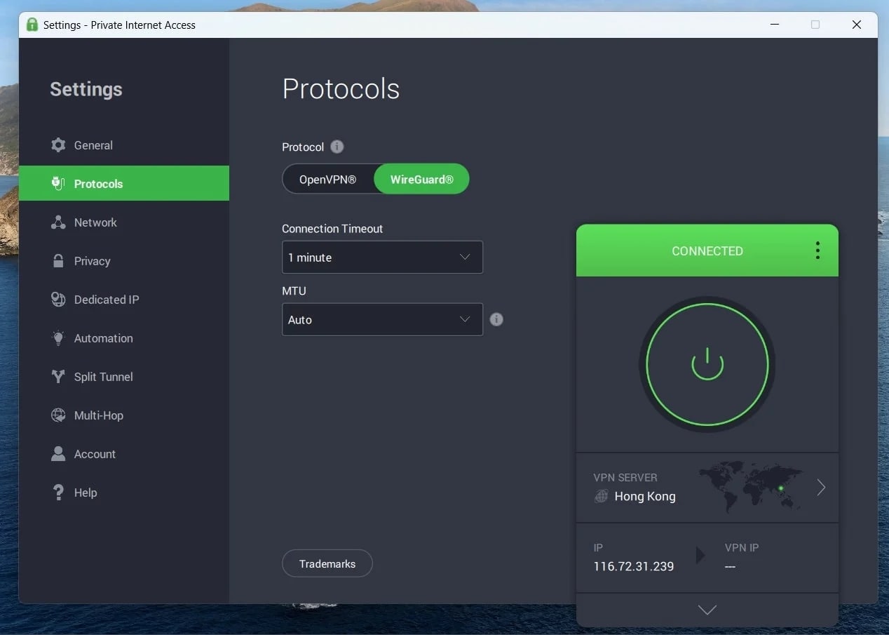Open Split Tunnel via its branch icon
The height and width of the screenshot is (635, 889).
[58, 376]
